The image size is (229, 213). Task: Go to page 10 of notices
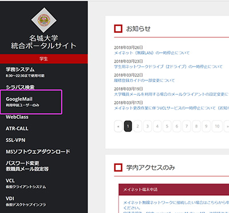tap(217, 126)
